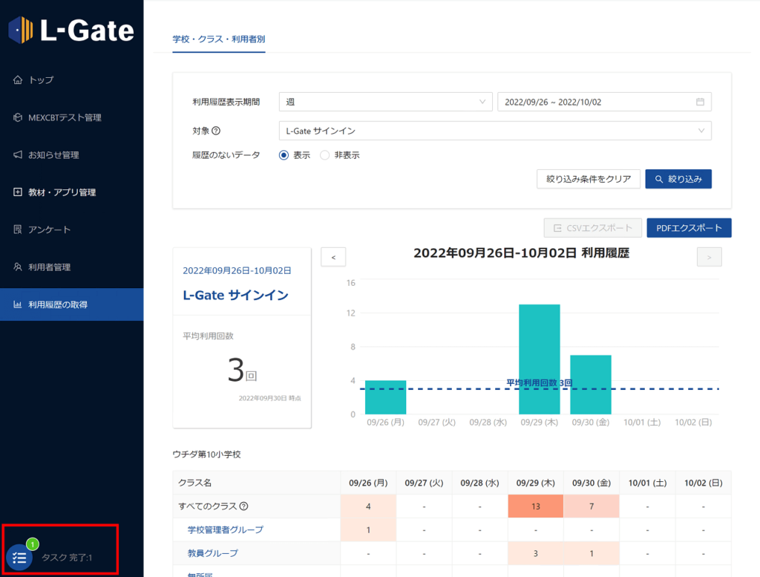
Task: Select 利用履歴の取得 in the sidebar
Action: click(x=72, y=304)
